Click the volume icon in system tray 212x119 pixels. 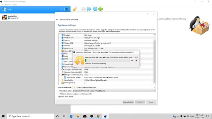(x=188, y=116)
